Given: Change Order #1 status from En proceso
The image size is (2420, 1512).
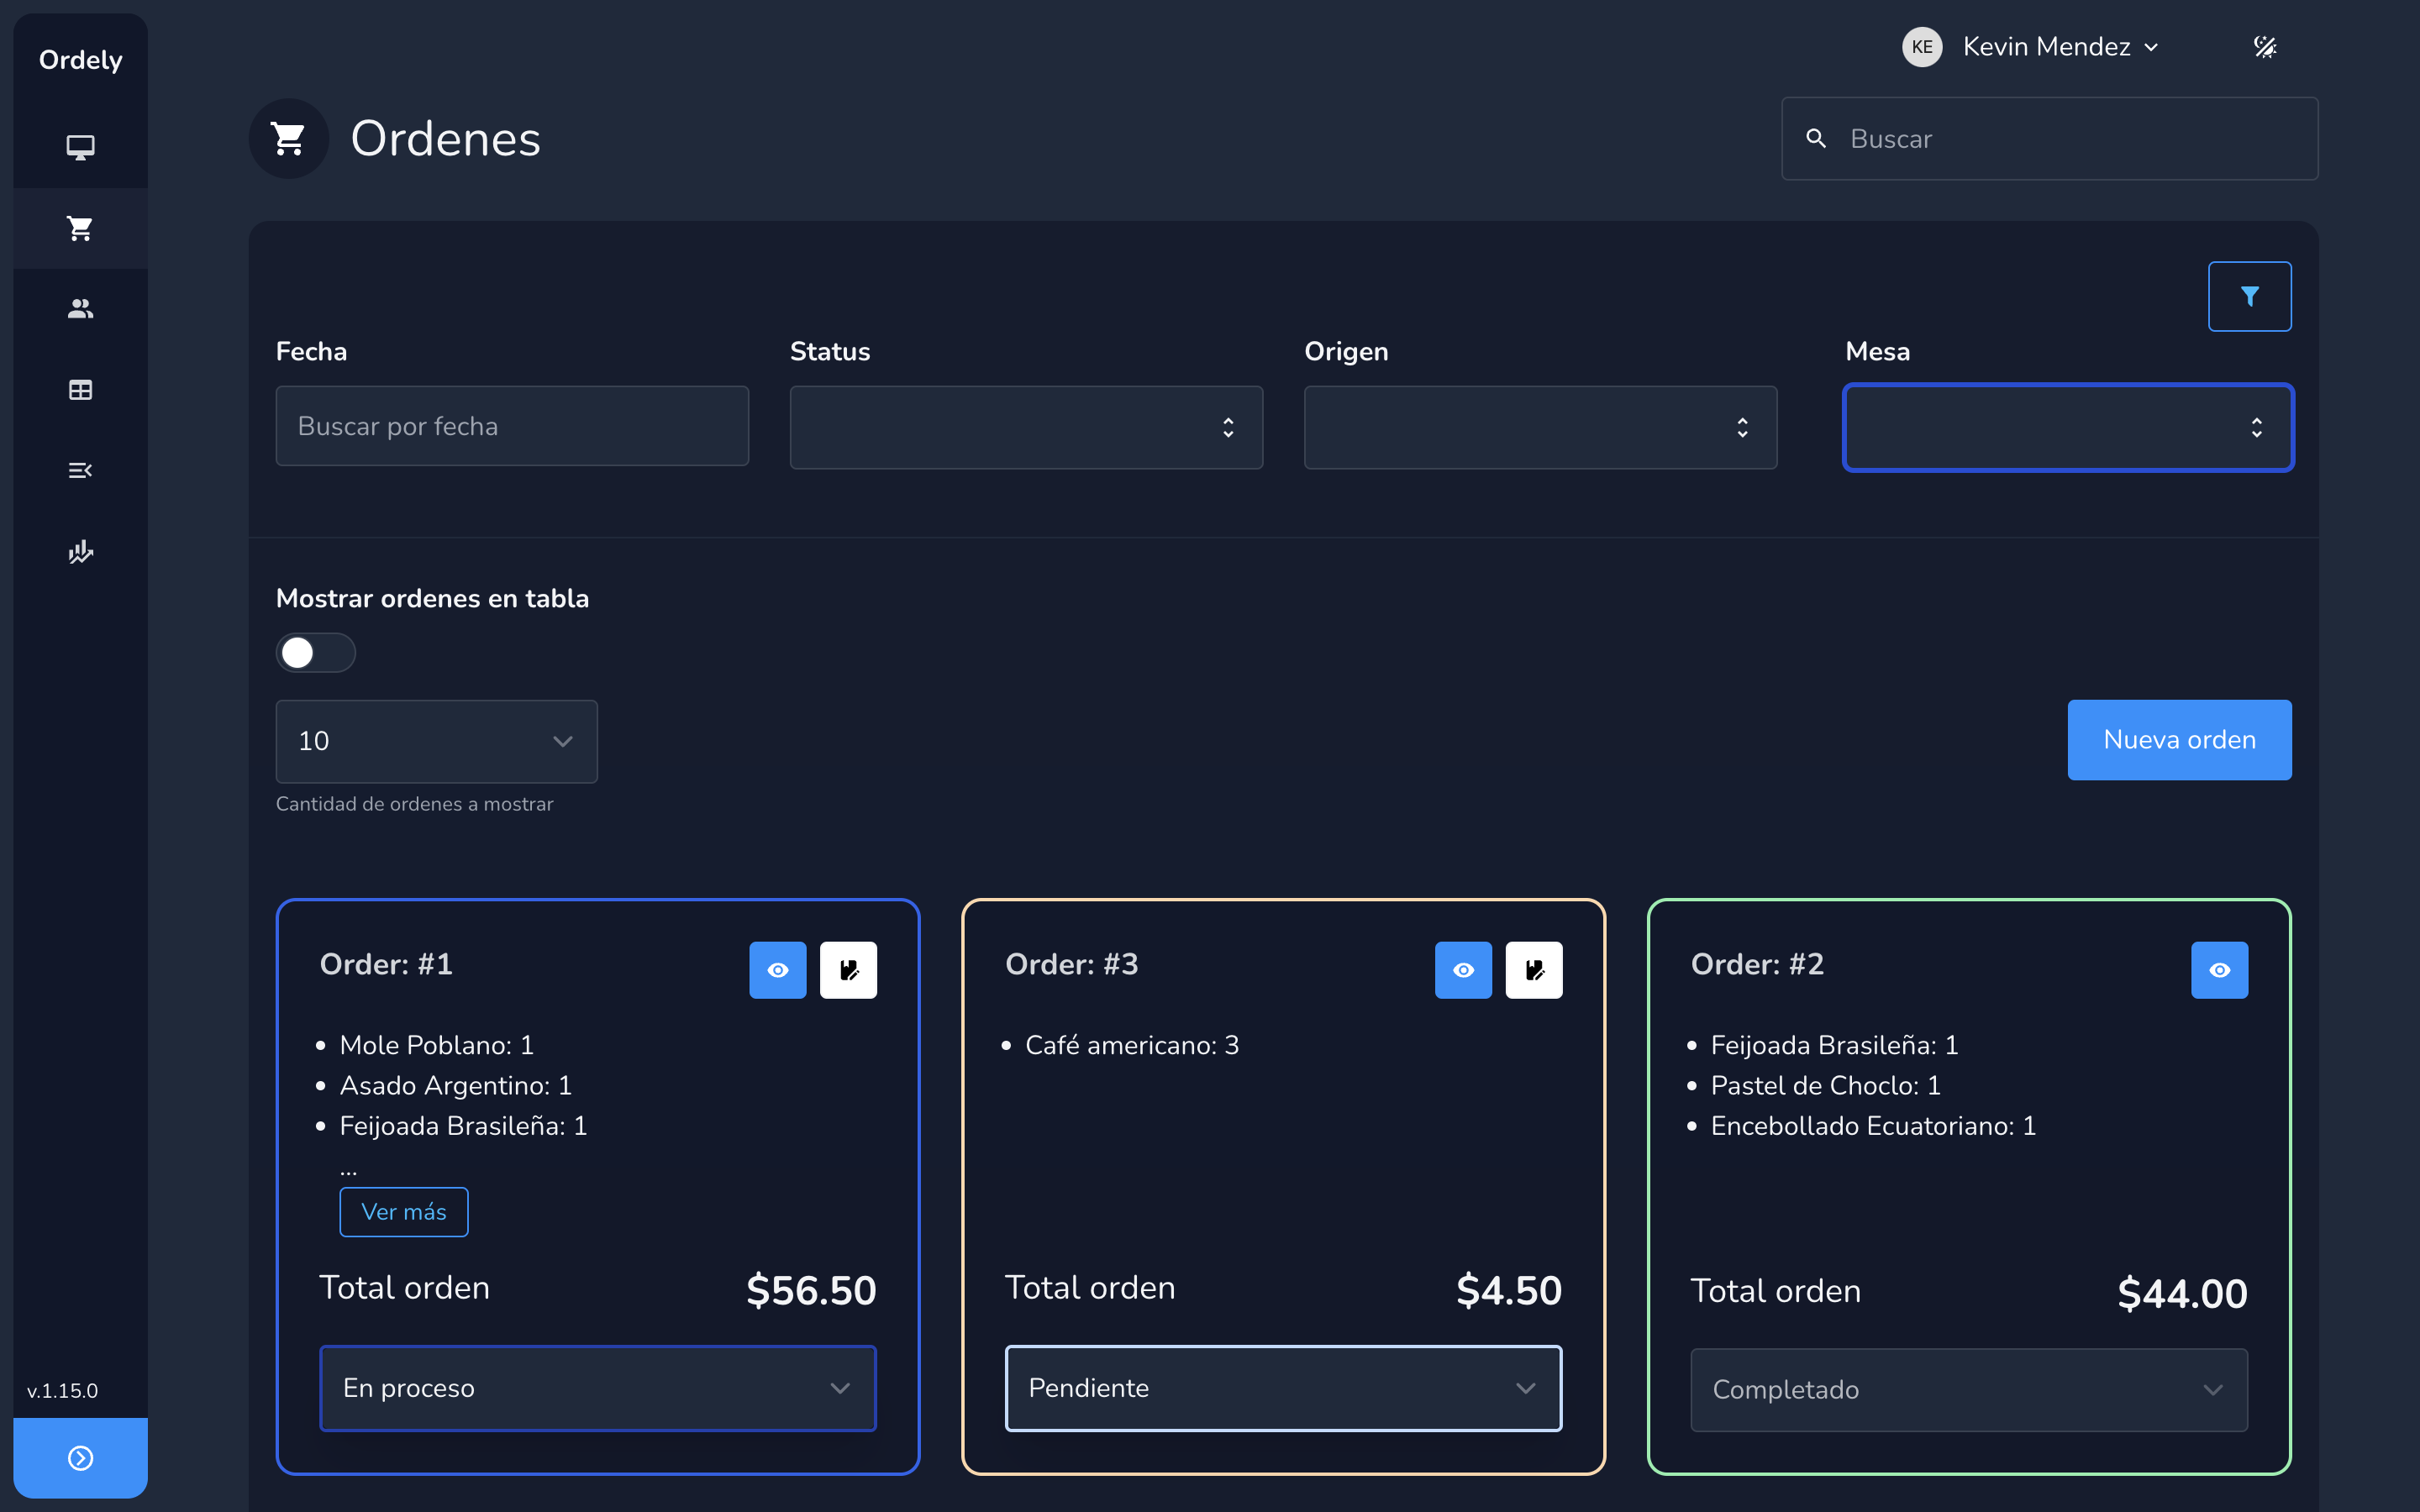Looking at the screenshot, I should point(598,1388).
